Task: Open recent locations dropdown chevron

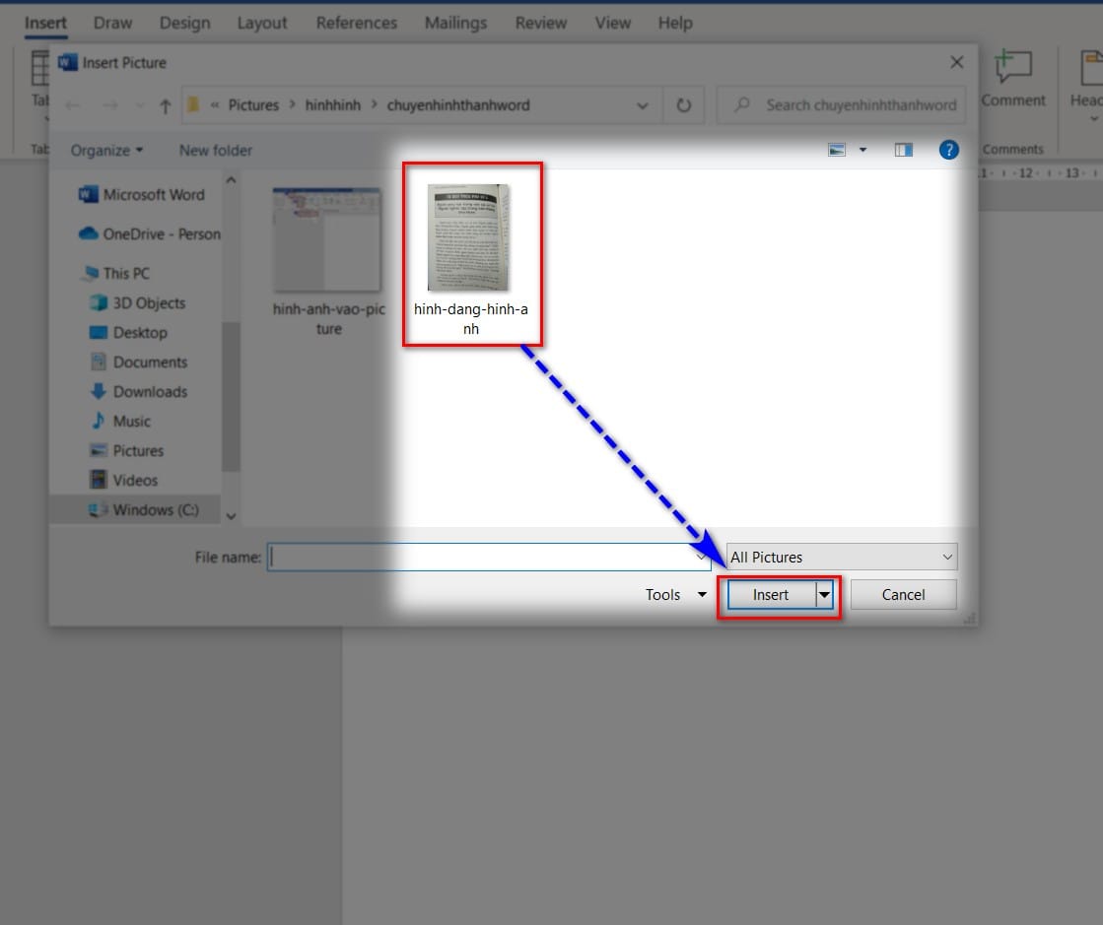Action: coord(140,106)
